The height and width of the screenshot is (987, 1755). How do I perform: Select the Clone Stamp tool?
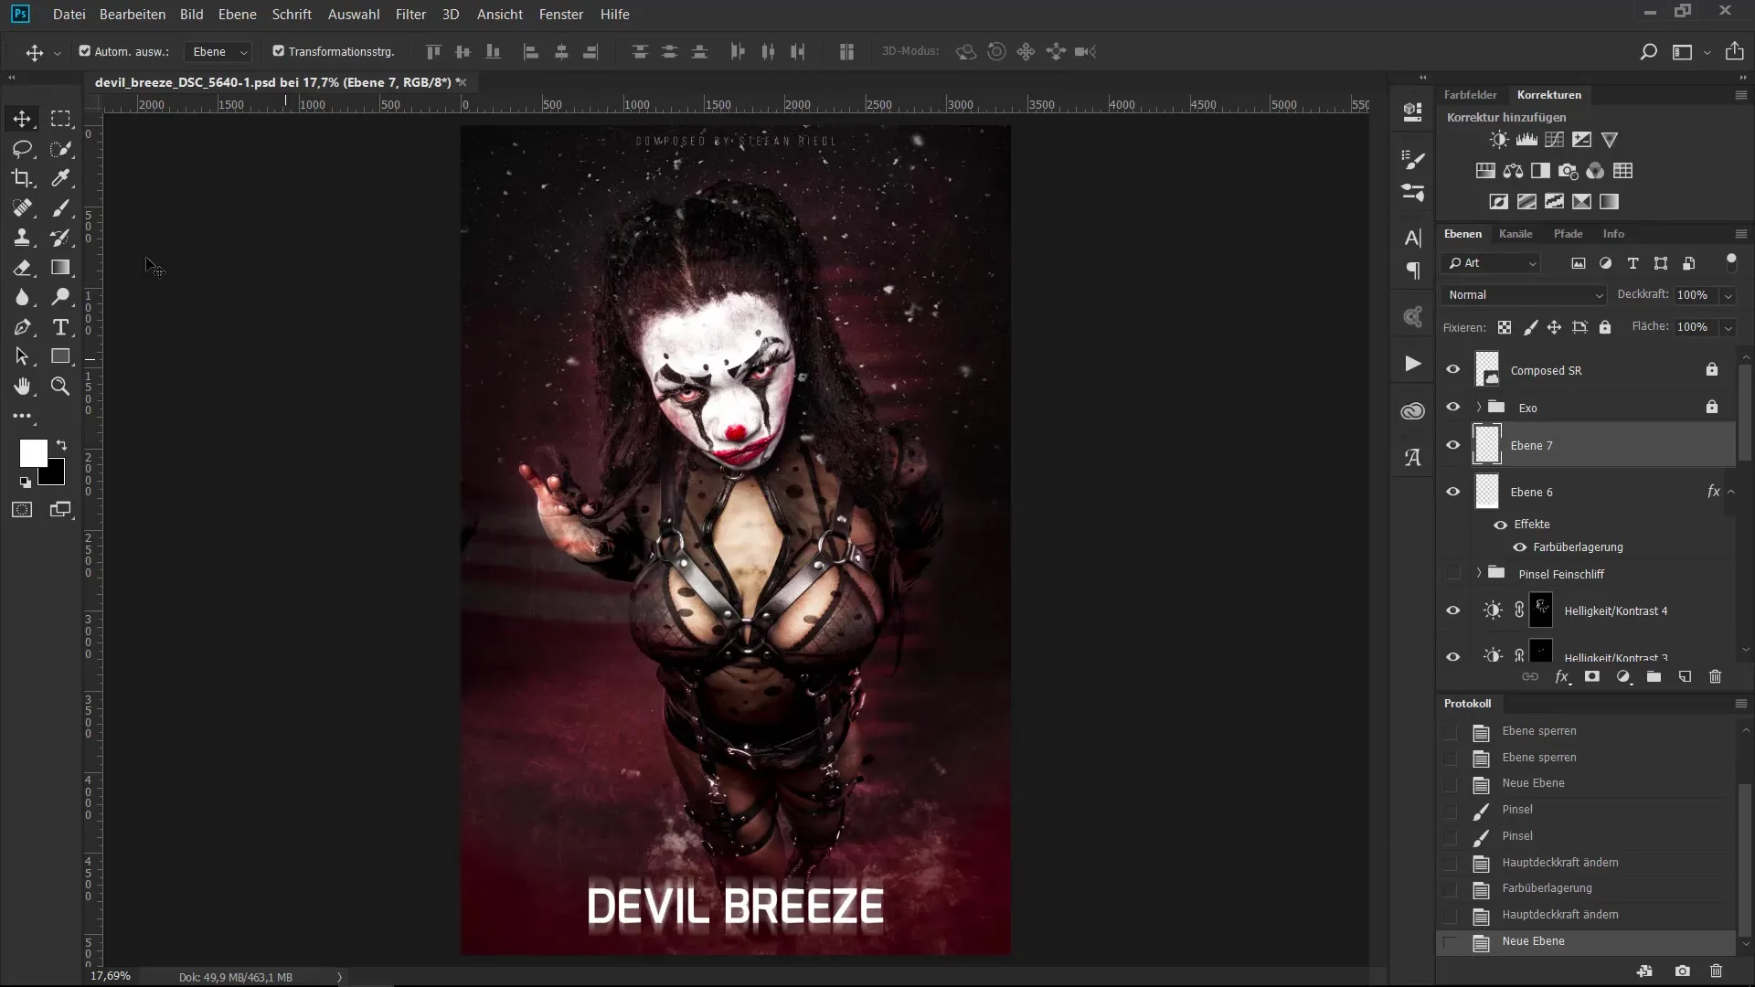(x=22, y=238)
